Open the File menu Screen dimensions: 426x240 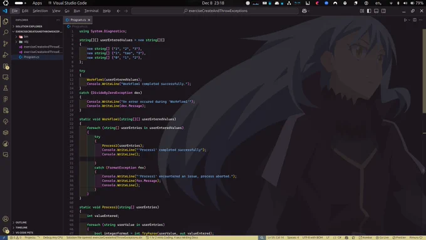point(14,11)
